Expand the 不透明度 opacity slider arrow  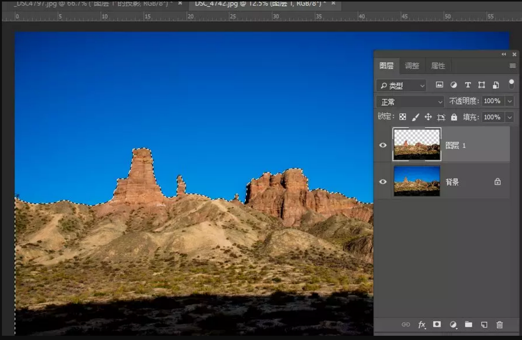510,101
